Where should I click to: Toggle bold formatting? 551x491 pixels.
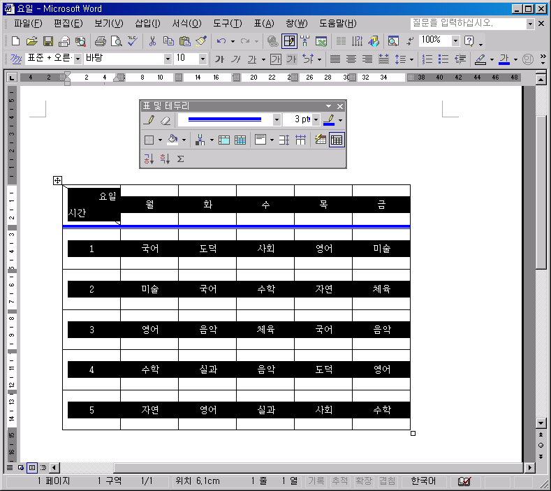[219, 59]
